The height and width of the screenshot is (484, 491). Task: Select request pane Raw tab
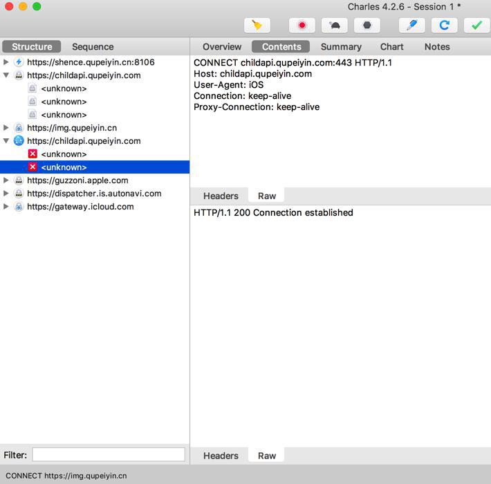click(267, 196)
